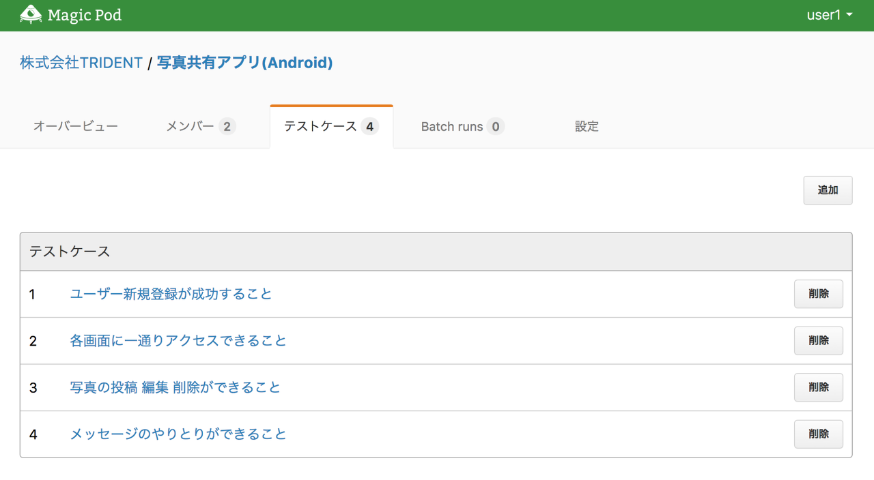Click 削除 for 各画面に一通りアクセスできること
Image resolution: width=874 pixels, height=480 pixels.
(x=818, y=341)
